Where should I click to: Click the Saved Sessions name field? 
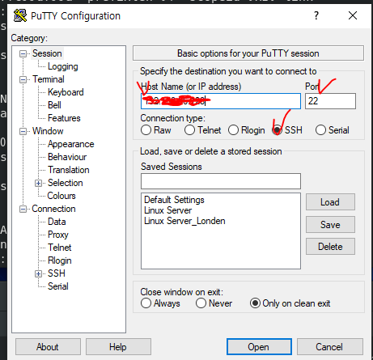point(221,181)
